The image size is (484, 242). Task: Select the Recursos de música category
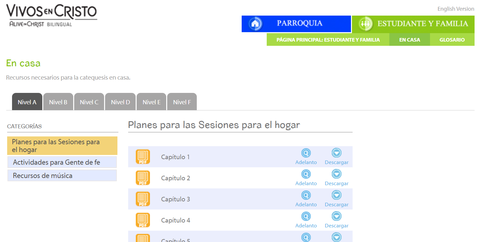coord(62,175)
